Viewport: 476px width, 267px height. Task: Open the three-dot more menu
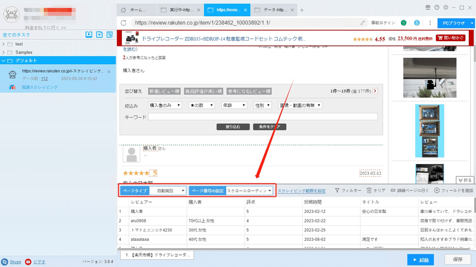(x=430, y=23)
